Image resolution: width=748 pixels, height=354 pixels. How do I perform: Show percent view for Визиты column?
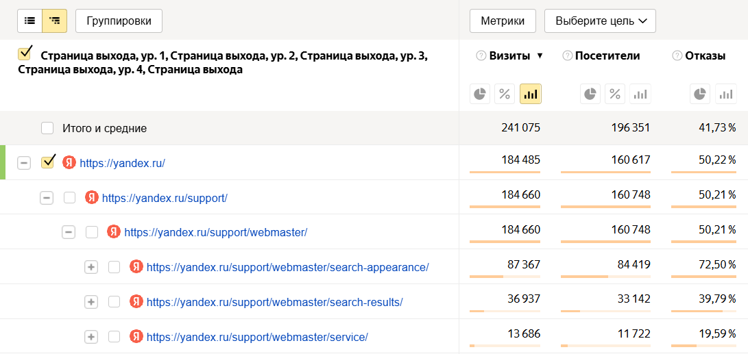505,94
